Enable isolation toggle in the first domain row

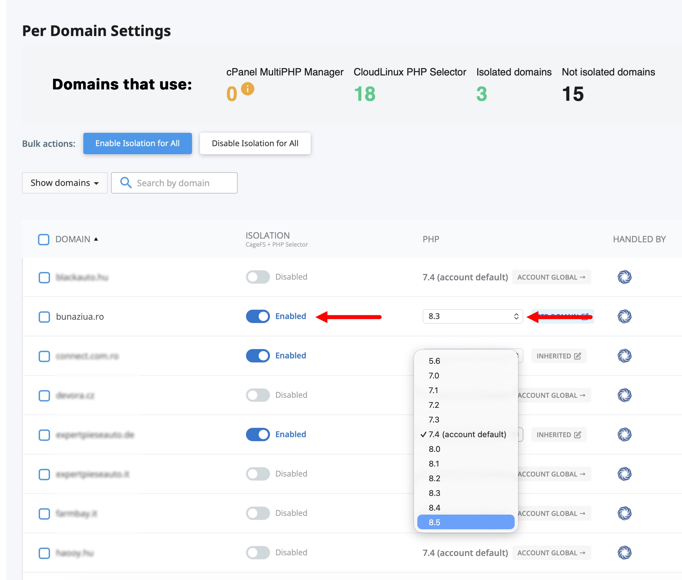pos(258,277)
